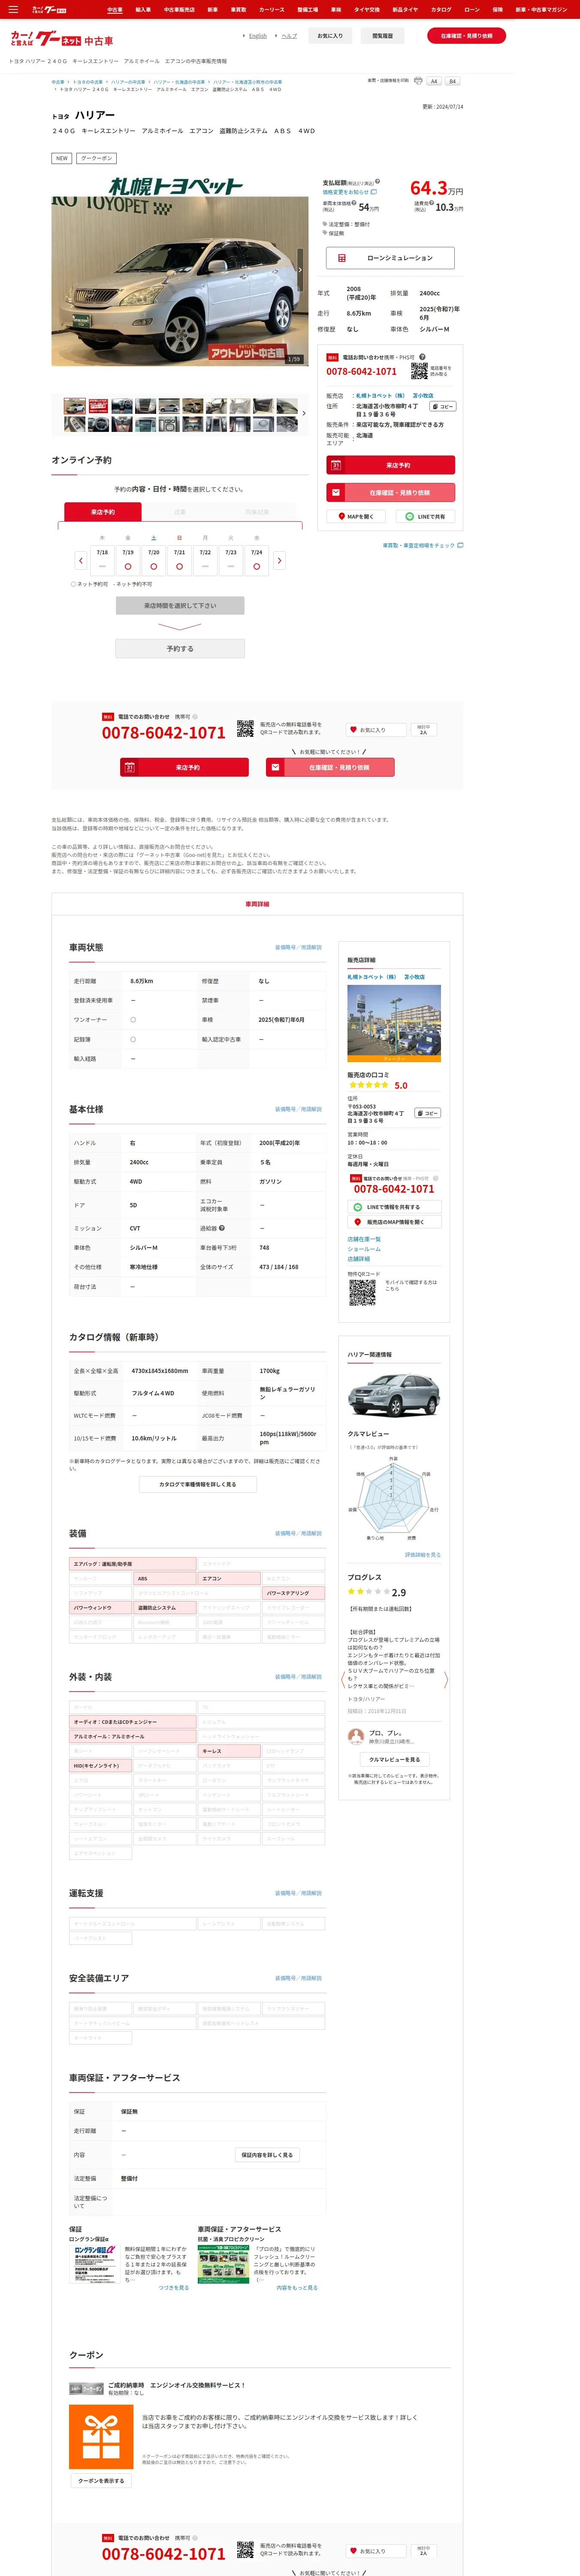
Task: Click the 予約する button
Action: (x=180, y=648)
